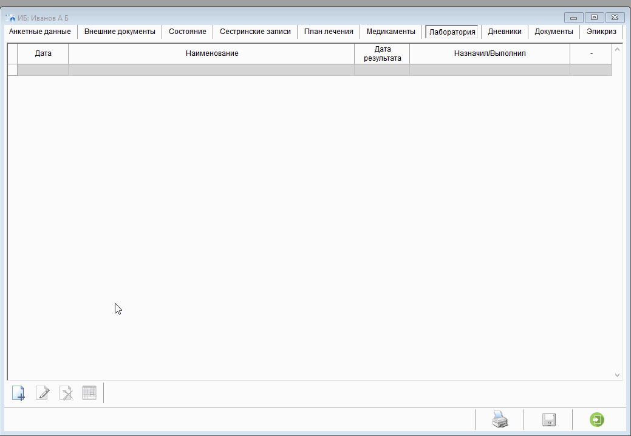Switch to the Внешние документы tab
Viewport: 631px width, 436px height.
coord(120,32)
